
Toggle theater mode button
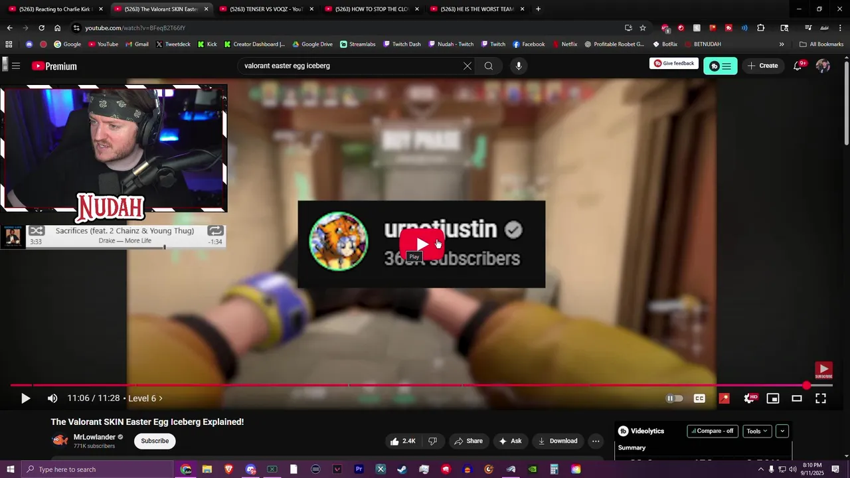click(x=797, y=398)
